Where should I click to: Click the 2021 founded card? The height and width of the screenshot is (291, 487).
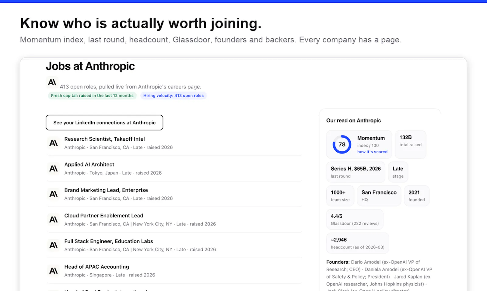[416, 196]
